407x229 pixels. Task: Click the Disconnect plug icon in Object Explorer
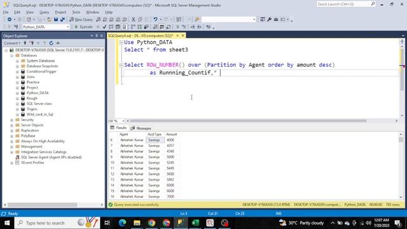pos(32,43)
